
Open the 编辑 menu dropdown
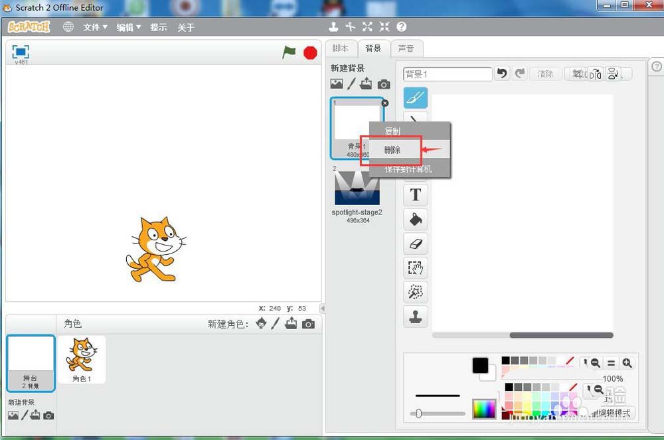[x=129, y=27]
